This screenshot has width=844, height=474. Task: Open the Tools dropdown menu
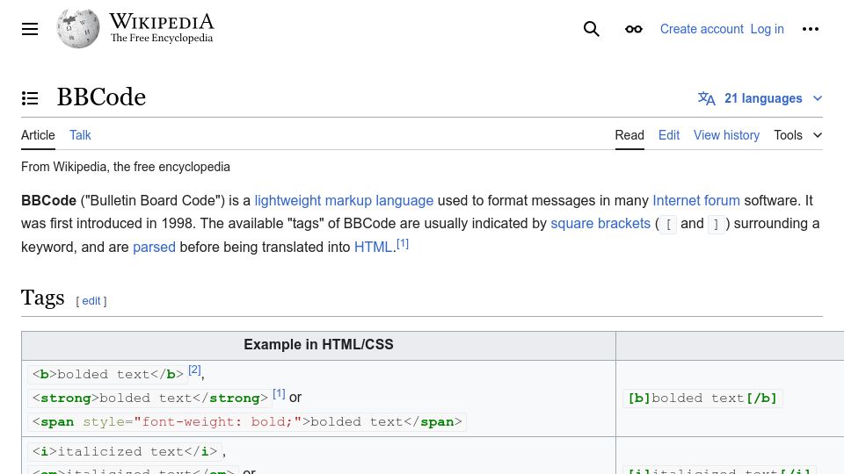(797, 135)
